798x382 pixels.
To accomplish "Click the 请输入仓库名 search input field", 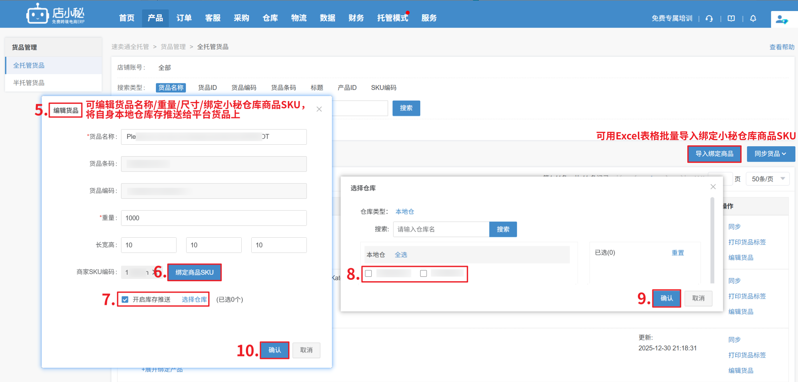I will click(441, 229).
